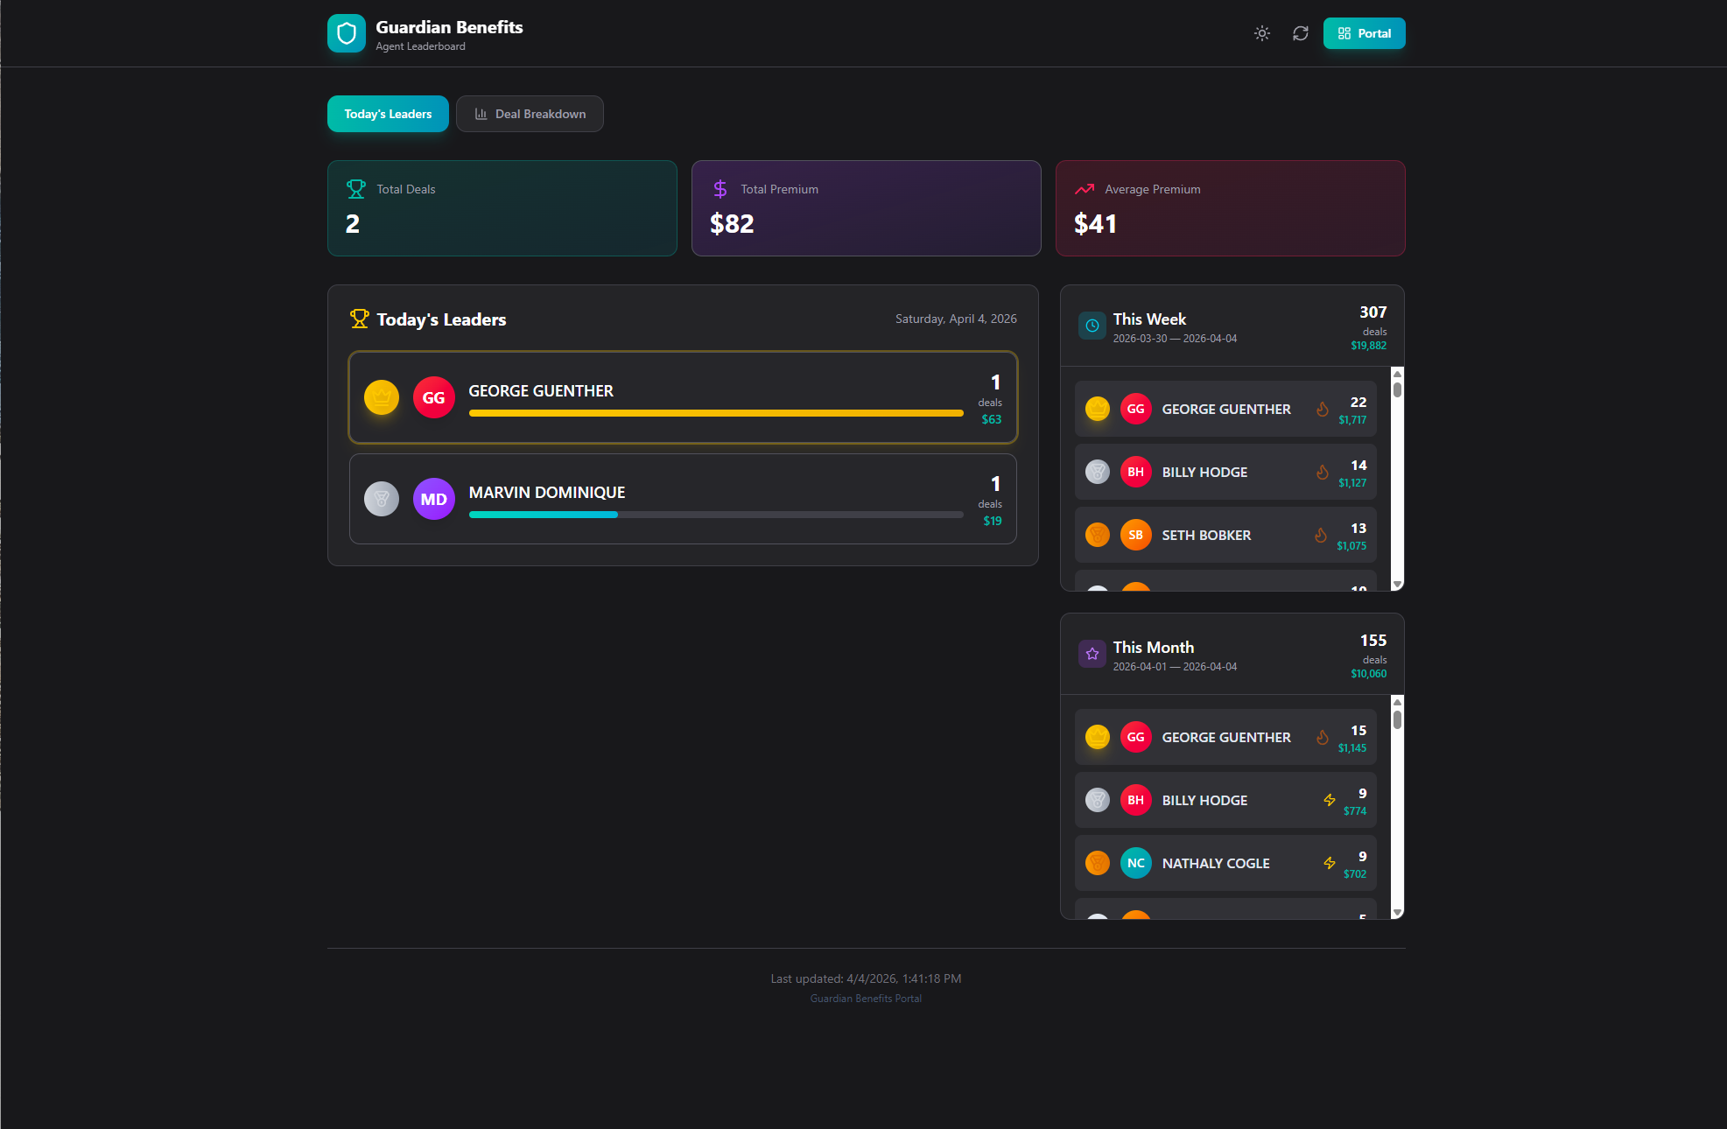The width and height of the screenshot is (1727, 1129).
Task: Click Marvin Dominique's MD avatar
Action: (433, 499)
